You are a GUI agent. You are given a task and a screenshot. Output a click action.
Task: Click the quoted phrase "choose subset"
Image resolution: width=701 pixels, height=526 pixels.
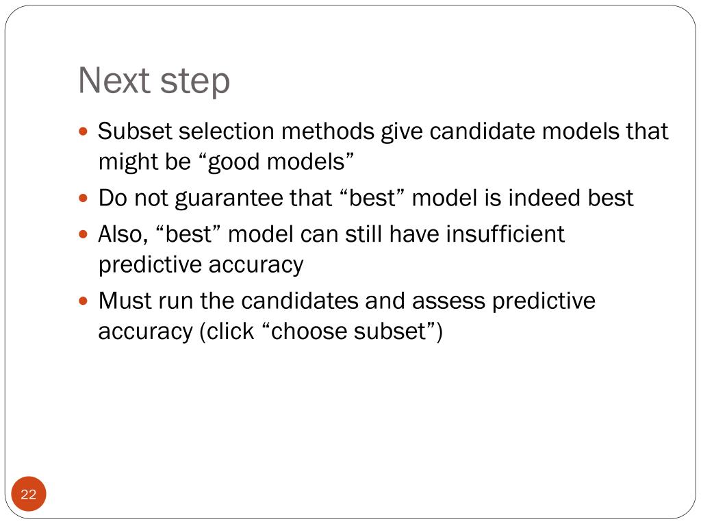pos(348,331)
